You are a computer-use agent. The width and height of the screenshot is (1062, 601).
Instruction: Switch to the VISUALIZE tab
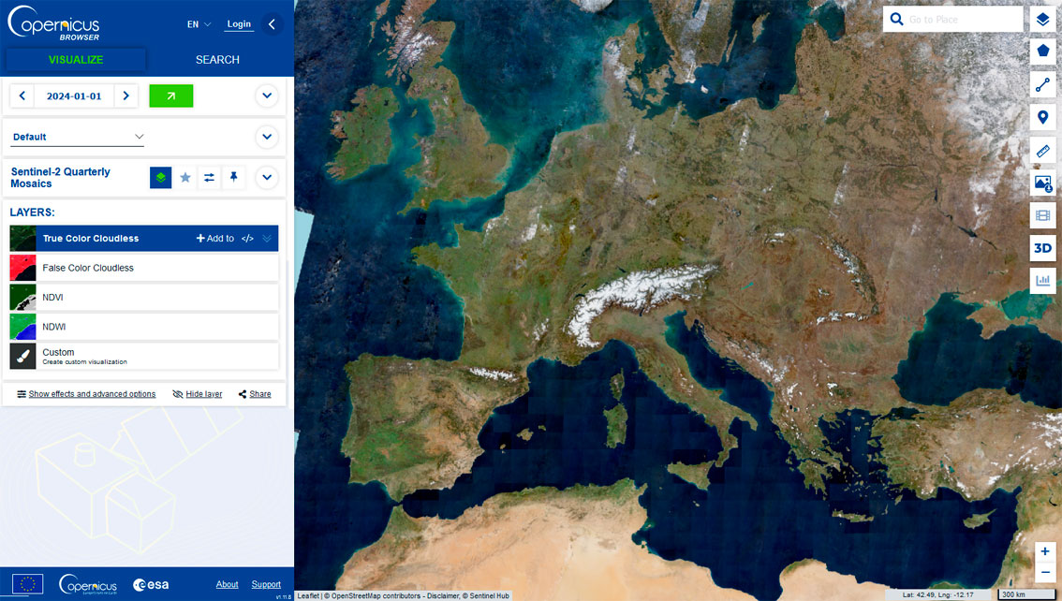(x=76, y=60)
